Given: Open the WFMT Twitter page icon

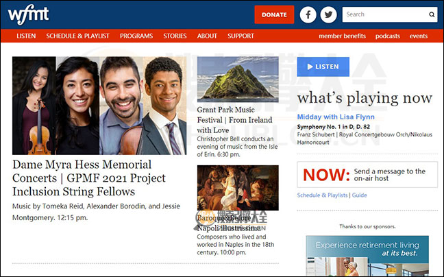Looking at the screenshot, I should [328, 14].
